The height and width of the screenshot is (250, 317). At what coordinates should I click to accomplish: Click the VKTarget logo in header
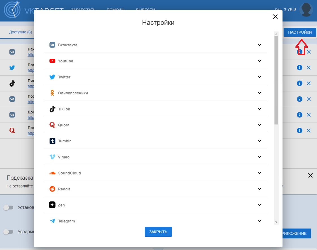pyautogui.click(x=12, y=10)
